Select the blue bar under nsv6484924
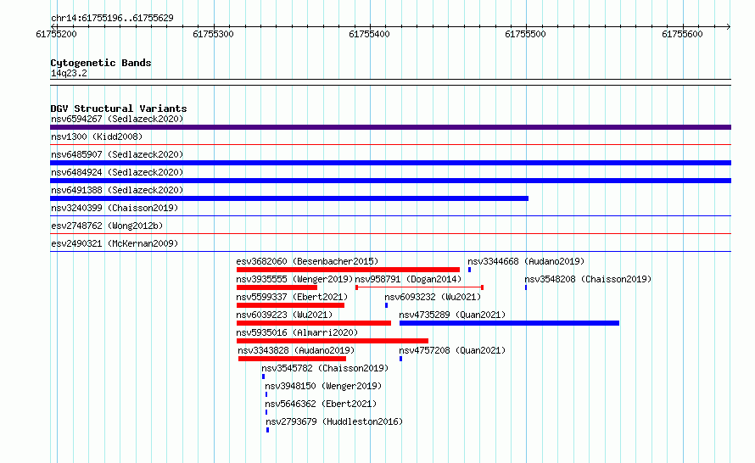 point(390,181)
